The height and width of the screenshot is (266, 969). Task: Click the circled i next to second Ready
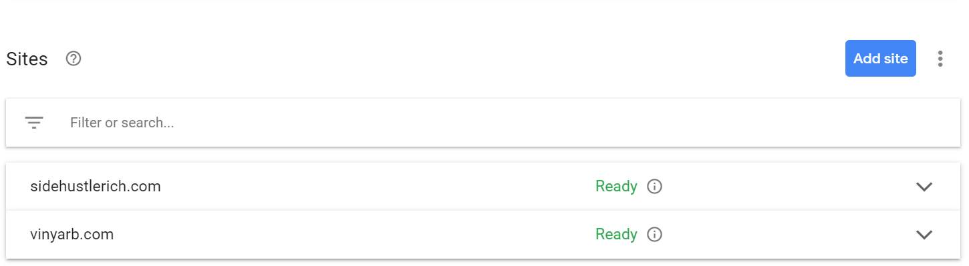tap(655, 235)
